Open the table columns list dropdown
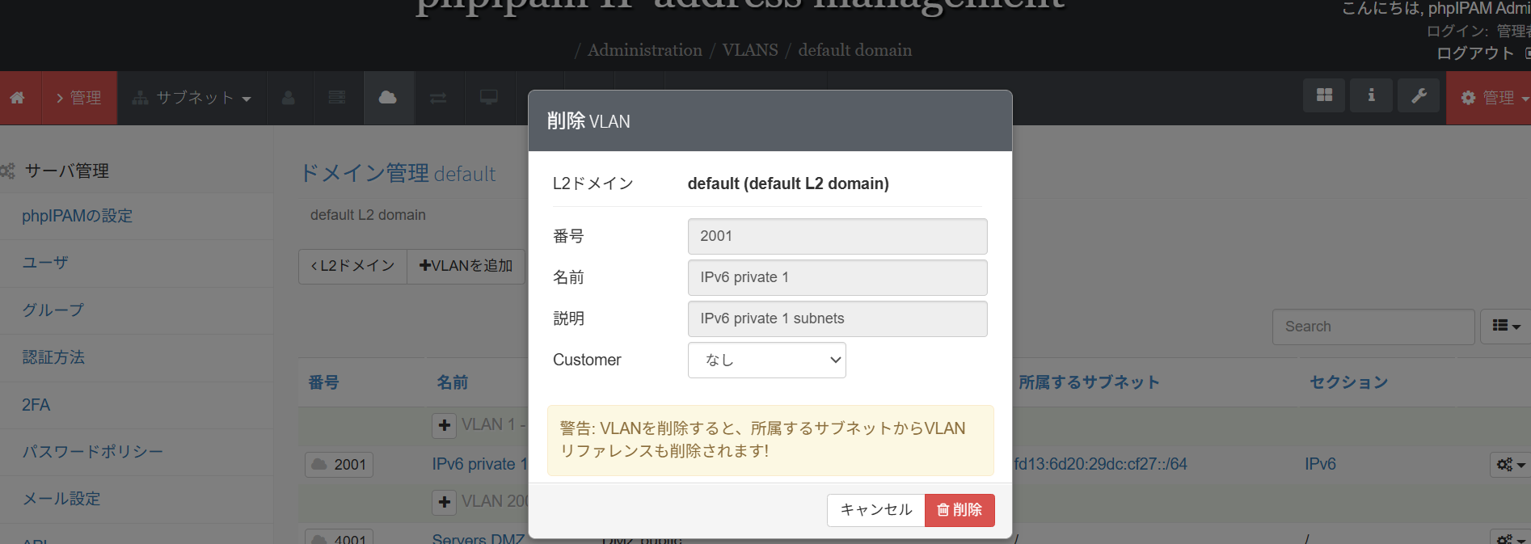Image resolution: width=1531 pixels, height=544 pixels. (x=1506, y=326)
